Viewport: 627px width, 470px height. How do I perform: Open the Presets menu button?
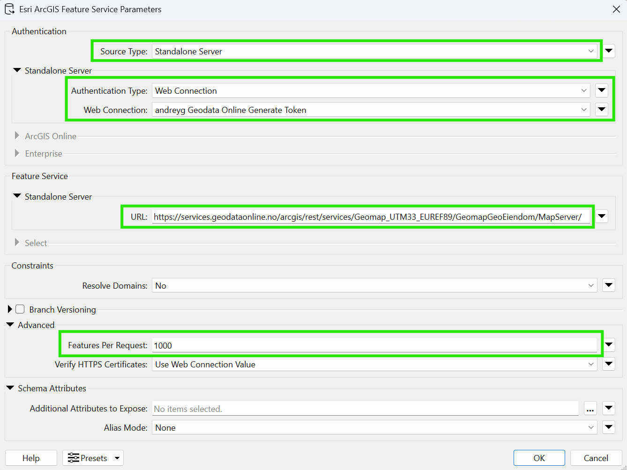[x=93, y=458]
